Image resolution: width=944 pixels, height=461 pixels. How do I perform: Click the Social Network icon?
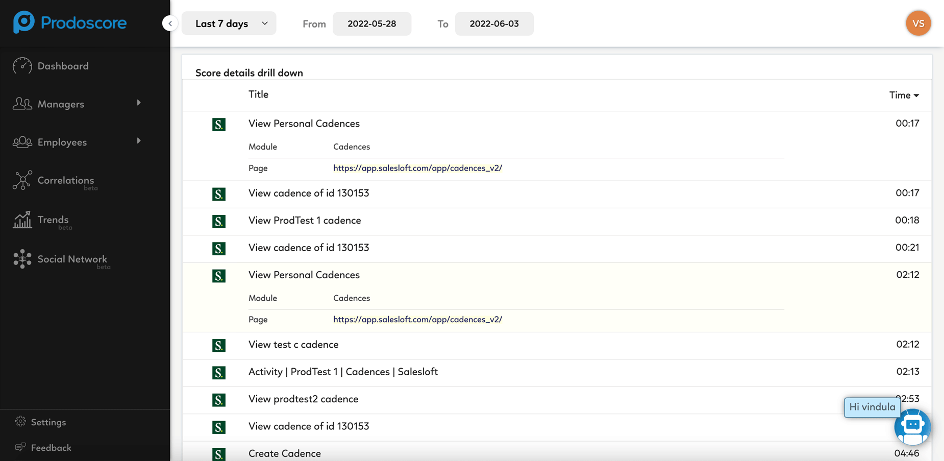click(22, 259)
